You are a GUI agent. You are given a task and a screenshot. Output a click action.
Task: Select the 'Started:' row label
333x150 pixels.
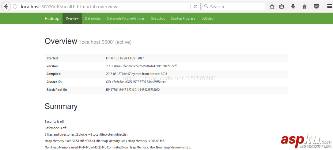(x=52, y=58)
